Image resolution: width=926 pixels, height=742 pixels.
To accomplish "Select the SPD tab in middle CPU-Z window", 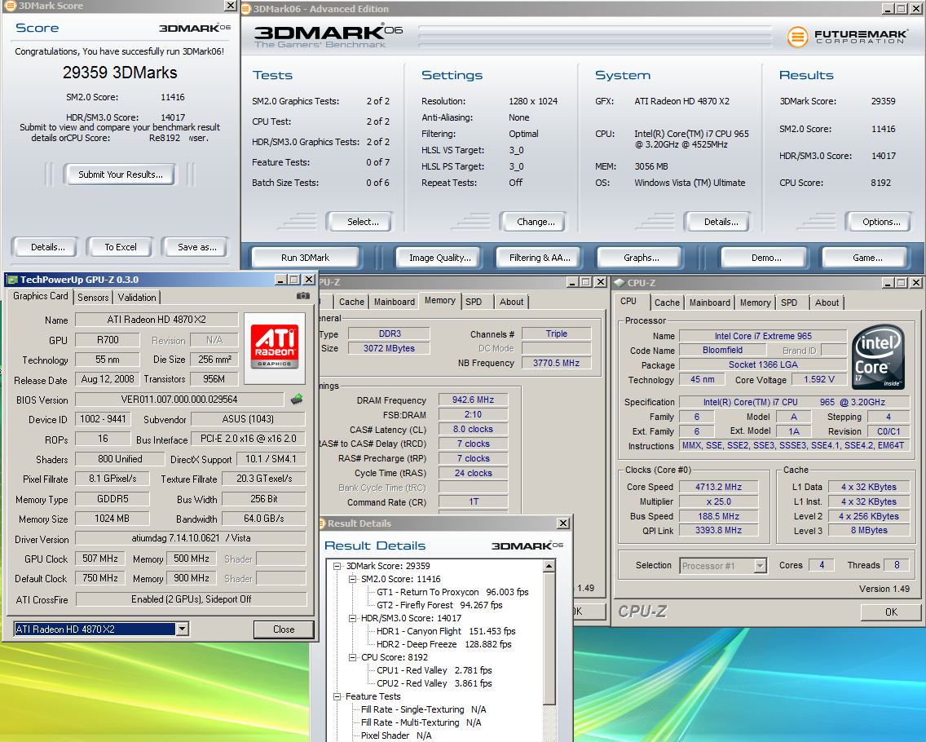I will tap(474, 302).
